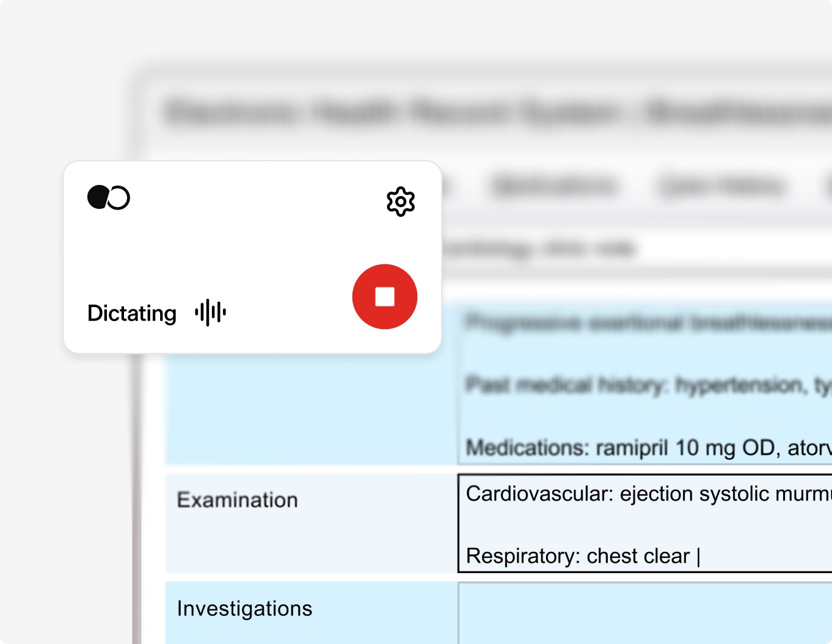Image resolution: width=832 pixels, height=644 pixels.
Task: Click the two-circle logo icon in the widget
Action: click(109, 198)
